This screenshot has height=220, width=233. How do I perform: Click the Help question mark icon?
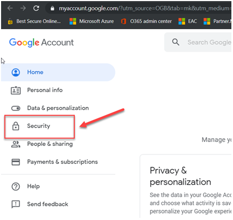(x=16, y=187)
